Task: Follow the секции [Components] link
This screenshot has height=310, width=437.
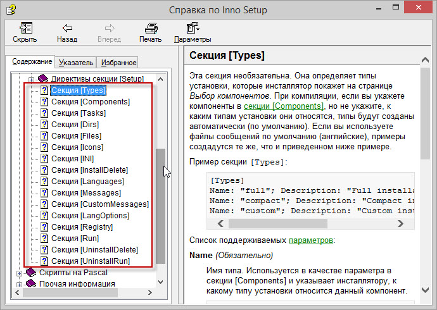Action: click(285, 106)
